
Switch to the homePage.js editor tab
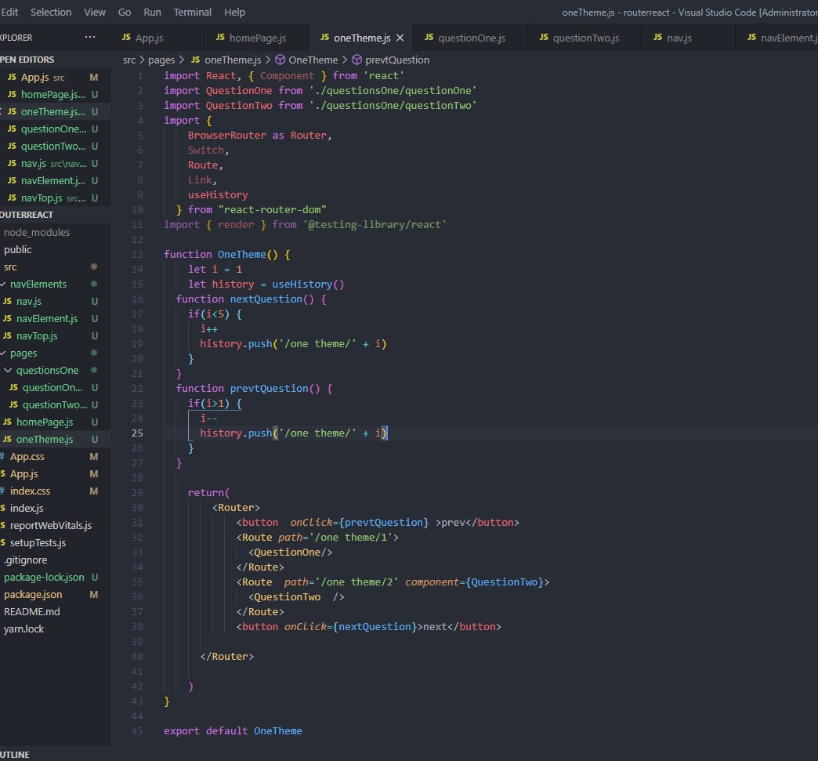coord(257,38)
